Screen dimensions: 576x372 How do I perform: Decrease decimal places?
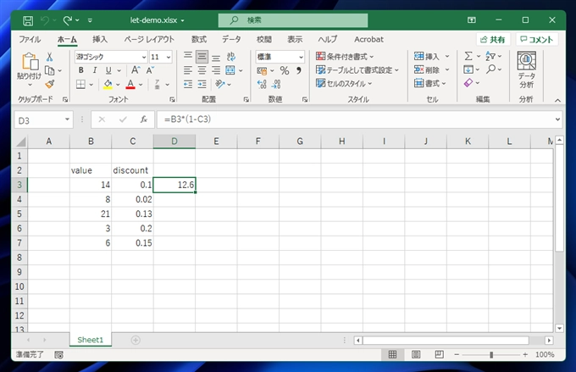tap(276, 84)
